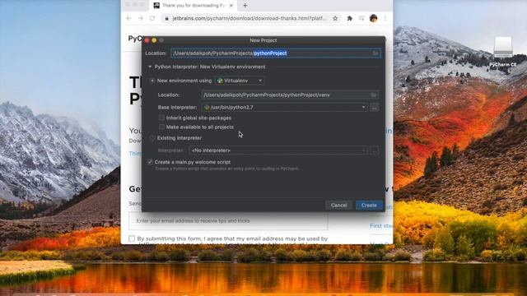Enable Make available to all projects

161,127
